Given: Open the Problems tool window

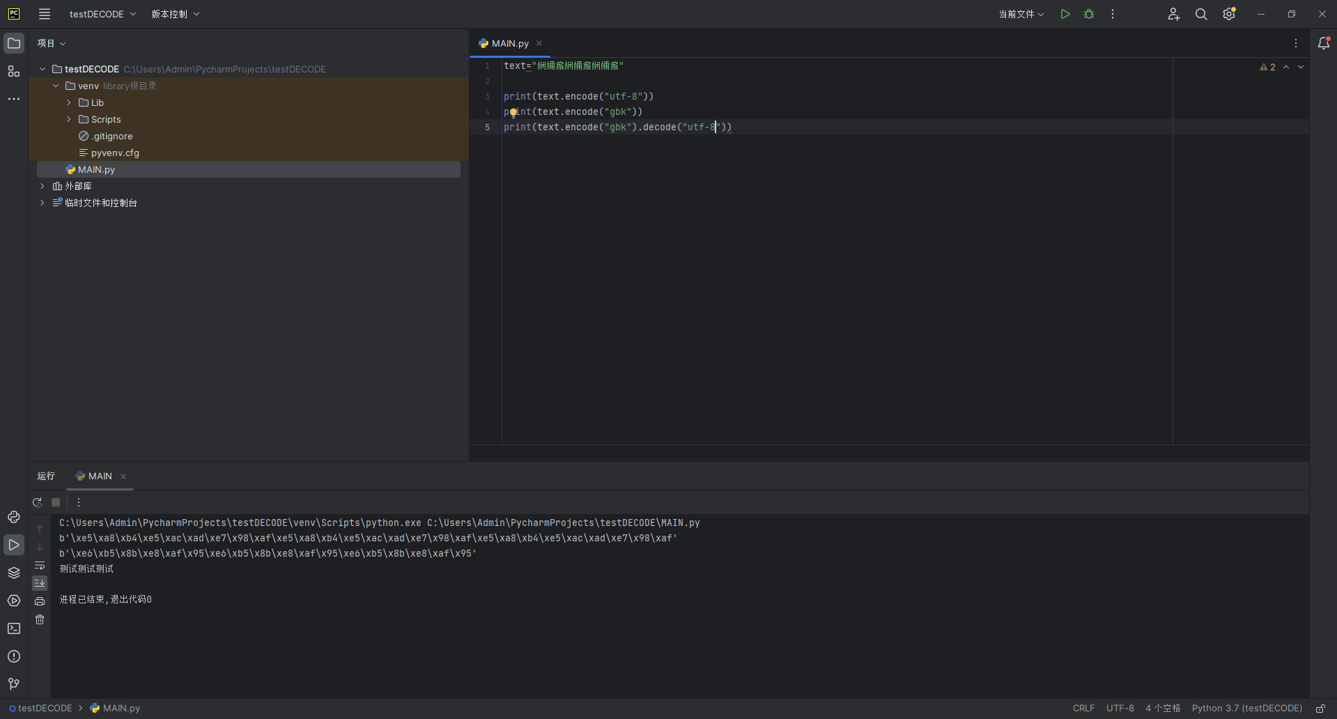Looking at the screenshot, I should 14,656.
